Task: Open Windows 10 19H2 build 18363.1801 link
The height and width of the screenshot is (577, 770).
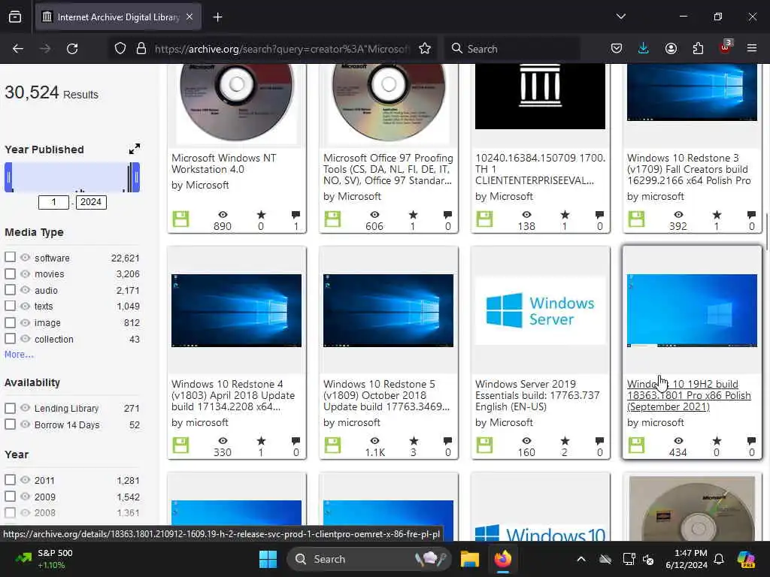Action: click(689, 395)
